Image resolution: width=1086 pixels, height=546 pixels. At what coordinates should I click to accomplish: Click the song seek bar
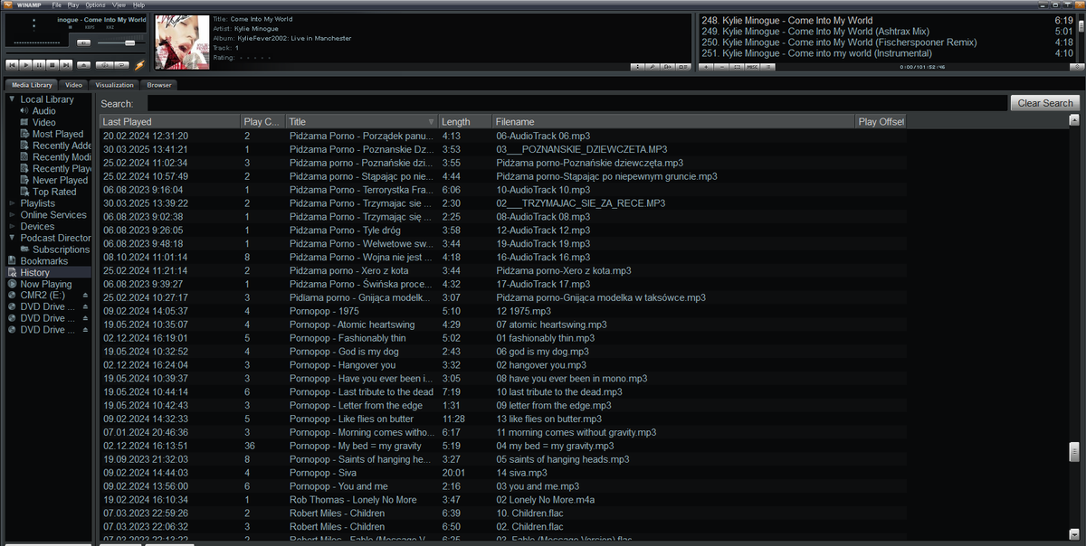pos(76,53)
